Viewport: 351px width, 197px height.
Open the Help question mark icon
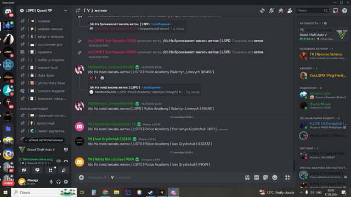[344, 10]
